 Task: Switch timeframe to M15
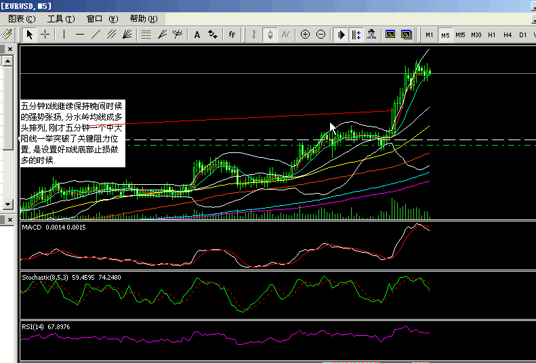(x=461, y=35)
